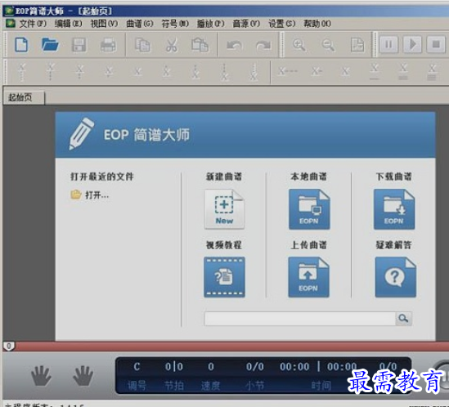The height and width of the screenshot is (407, 449).
Task: Start playback with the toolbar play button
Action: tap(412, 44)
